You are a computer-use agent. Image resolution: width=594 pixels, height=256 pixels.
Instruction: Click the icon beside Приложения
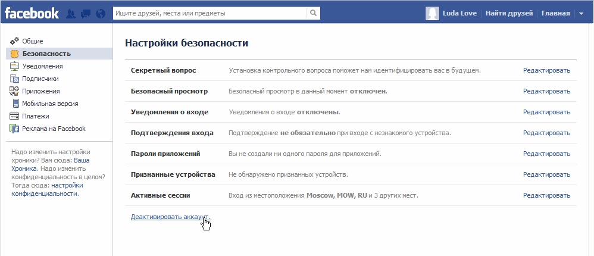coord(14,91)
